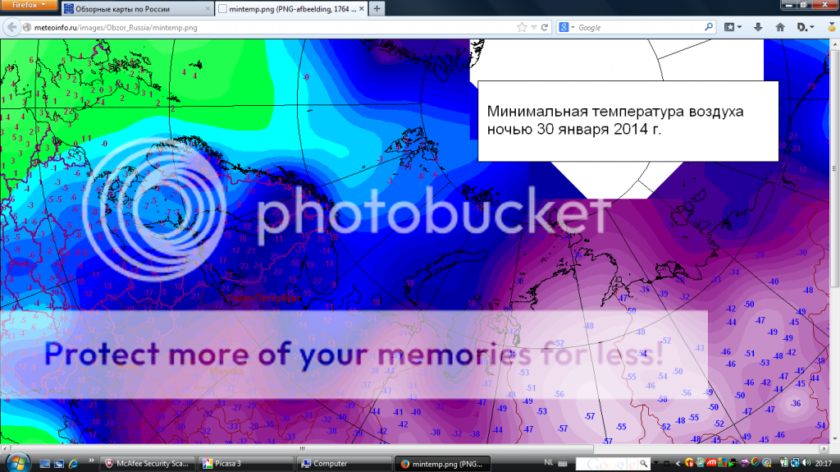Bookmark this page with the star
840x472 pixels.
(522, 27)
